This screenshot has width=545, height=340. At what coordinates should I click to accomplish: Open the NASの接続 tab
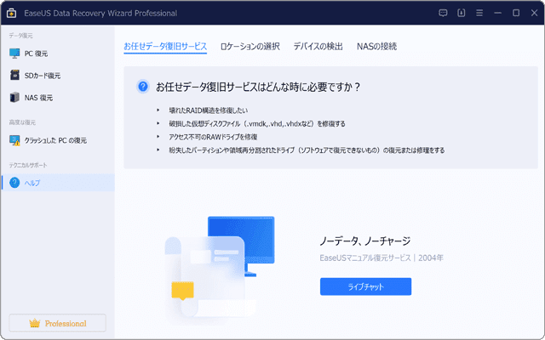[x=376, y=47]
